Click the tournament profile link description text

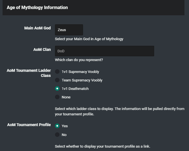coord(102,146)
